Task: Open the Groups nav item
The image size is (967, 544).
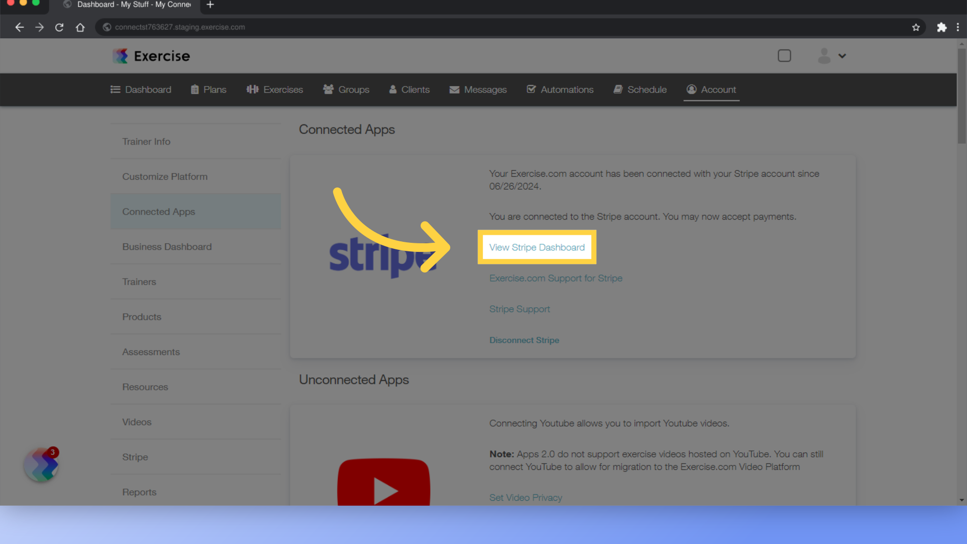Action: pos(346,90)
